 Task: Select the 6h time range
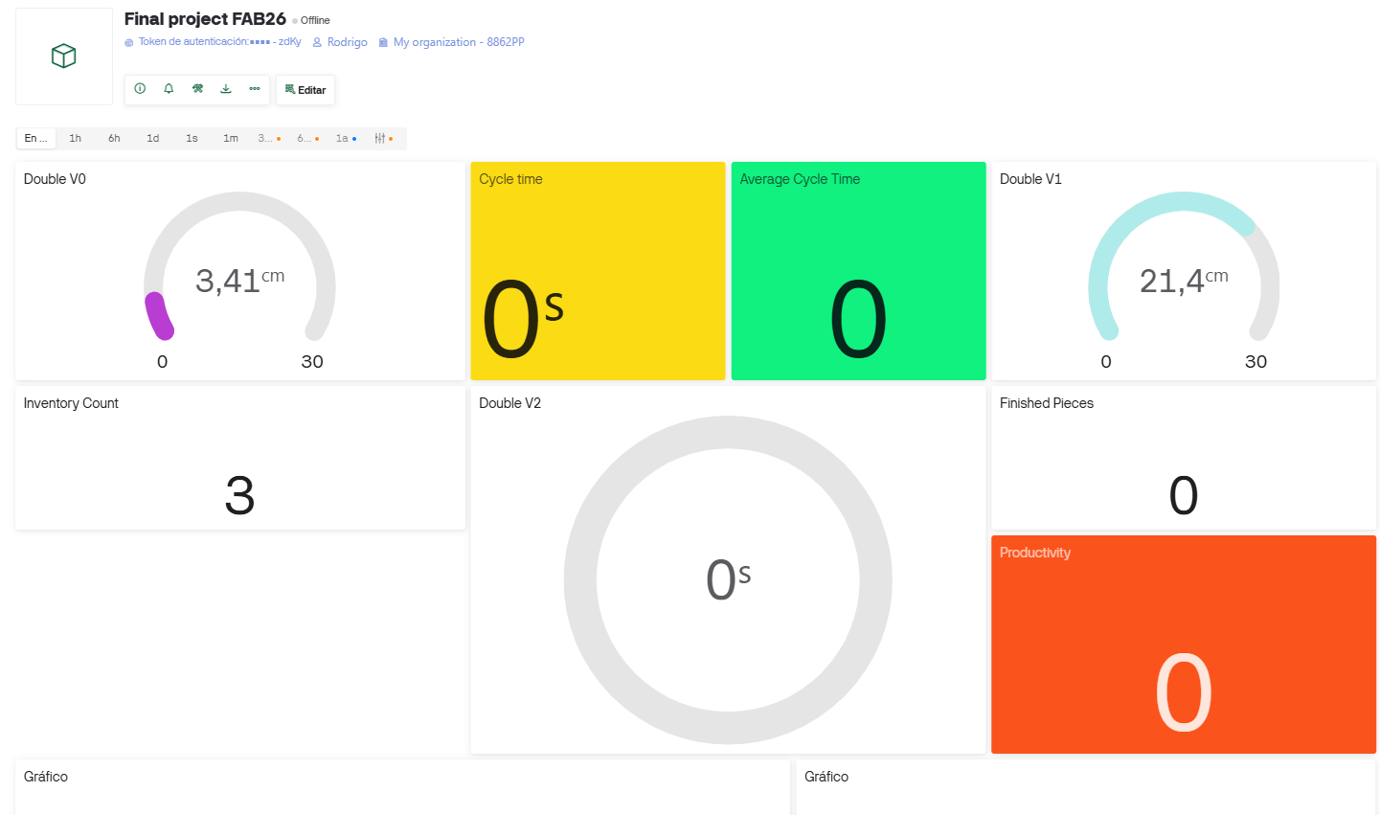[x=114, y=139]
